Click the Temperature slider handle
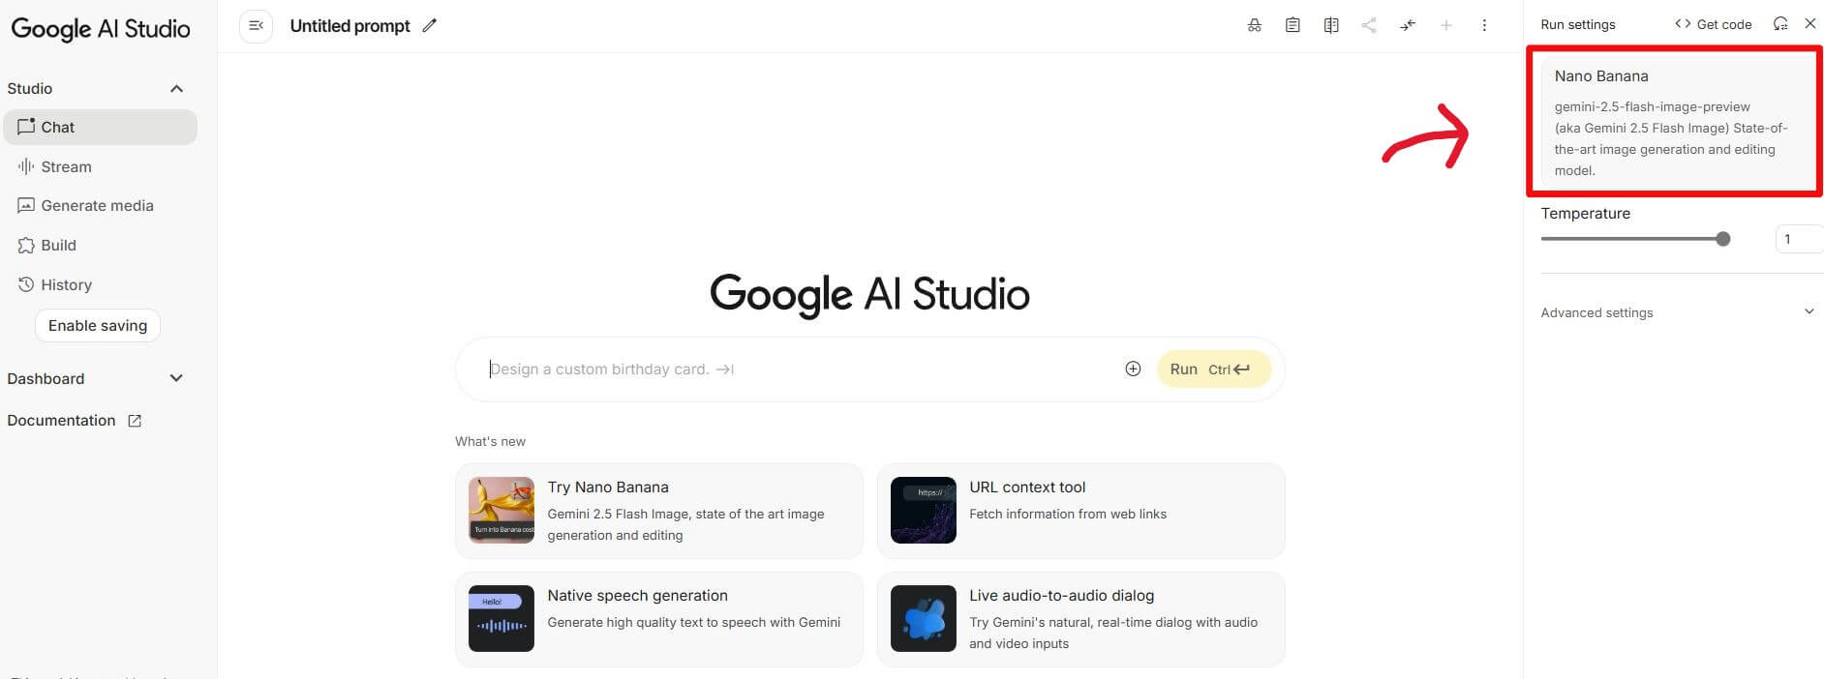The image size is (1824, 679). (1722, 239)
